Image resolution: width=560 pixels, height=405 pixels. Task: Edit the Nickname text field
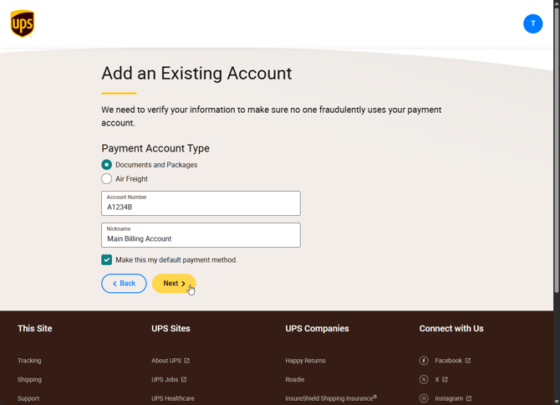[x=201, y=235]
